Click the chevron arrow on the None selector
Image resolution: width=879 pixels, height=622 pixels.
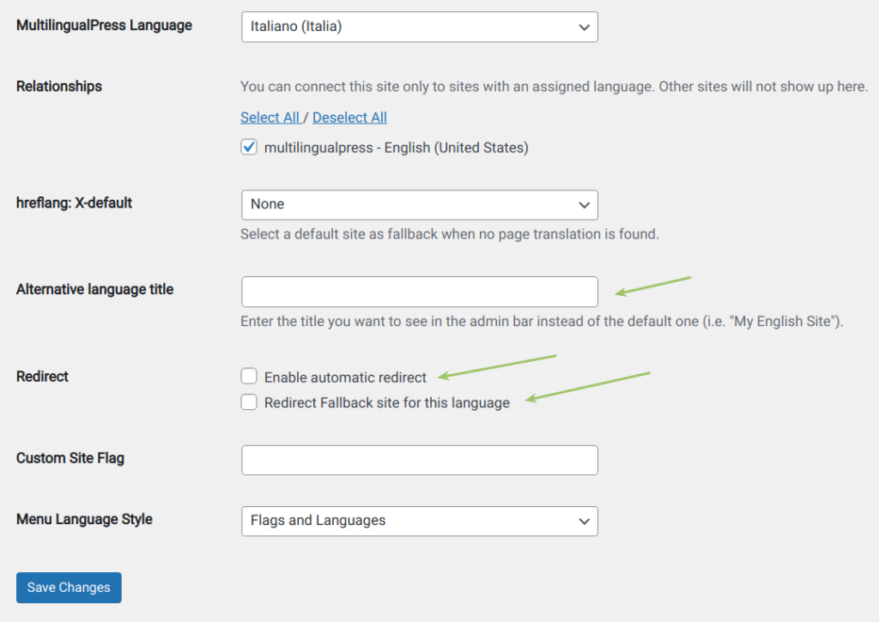point(584,205)
